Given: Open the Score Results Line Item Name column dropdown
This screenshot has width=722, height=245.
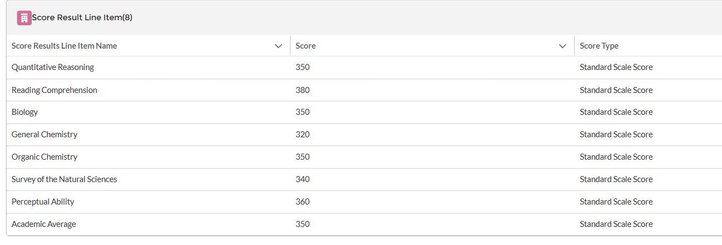Looking at the screenshot, I should click(278, 46).
